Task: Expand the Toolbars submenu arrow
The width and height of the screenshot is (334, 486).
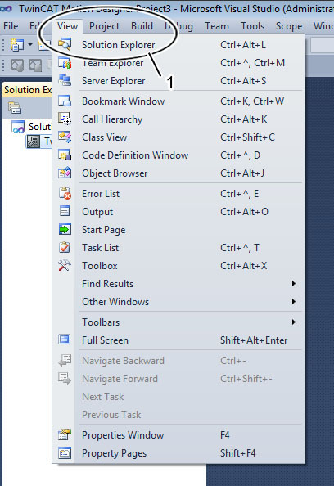Action: 293,322
